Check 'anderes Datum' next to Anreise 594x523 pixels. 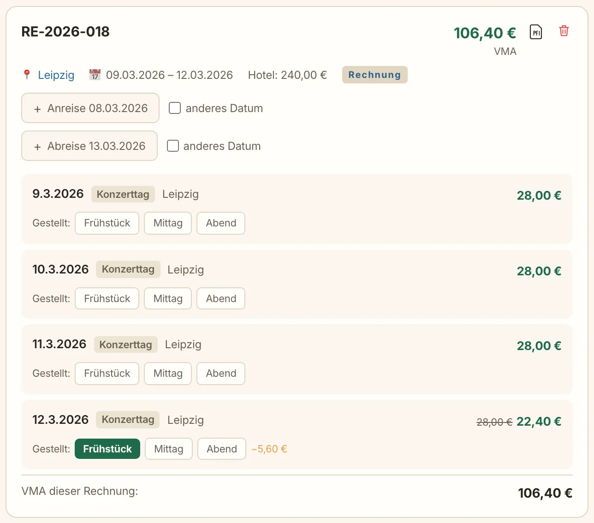coord(174,108)
